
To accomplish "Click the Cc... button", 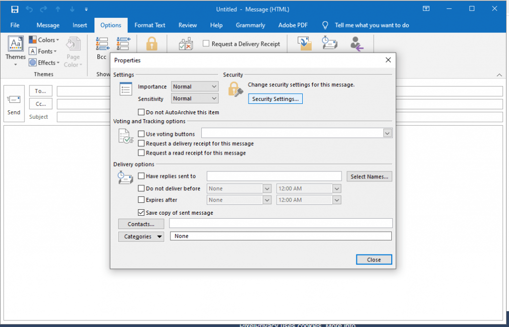I will pos(41,104).
